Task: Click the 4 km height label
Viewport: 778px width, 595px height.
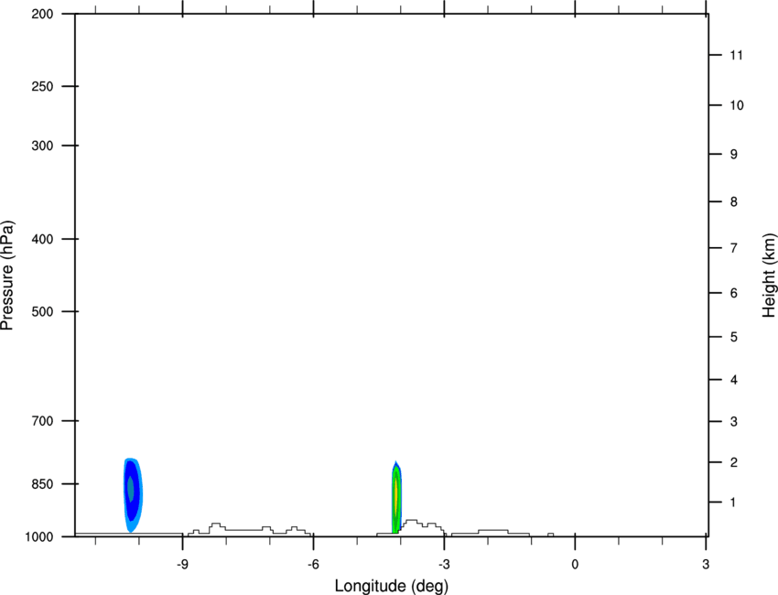Action: pyautogui.click(x=733, y=380)
